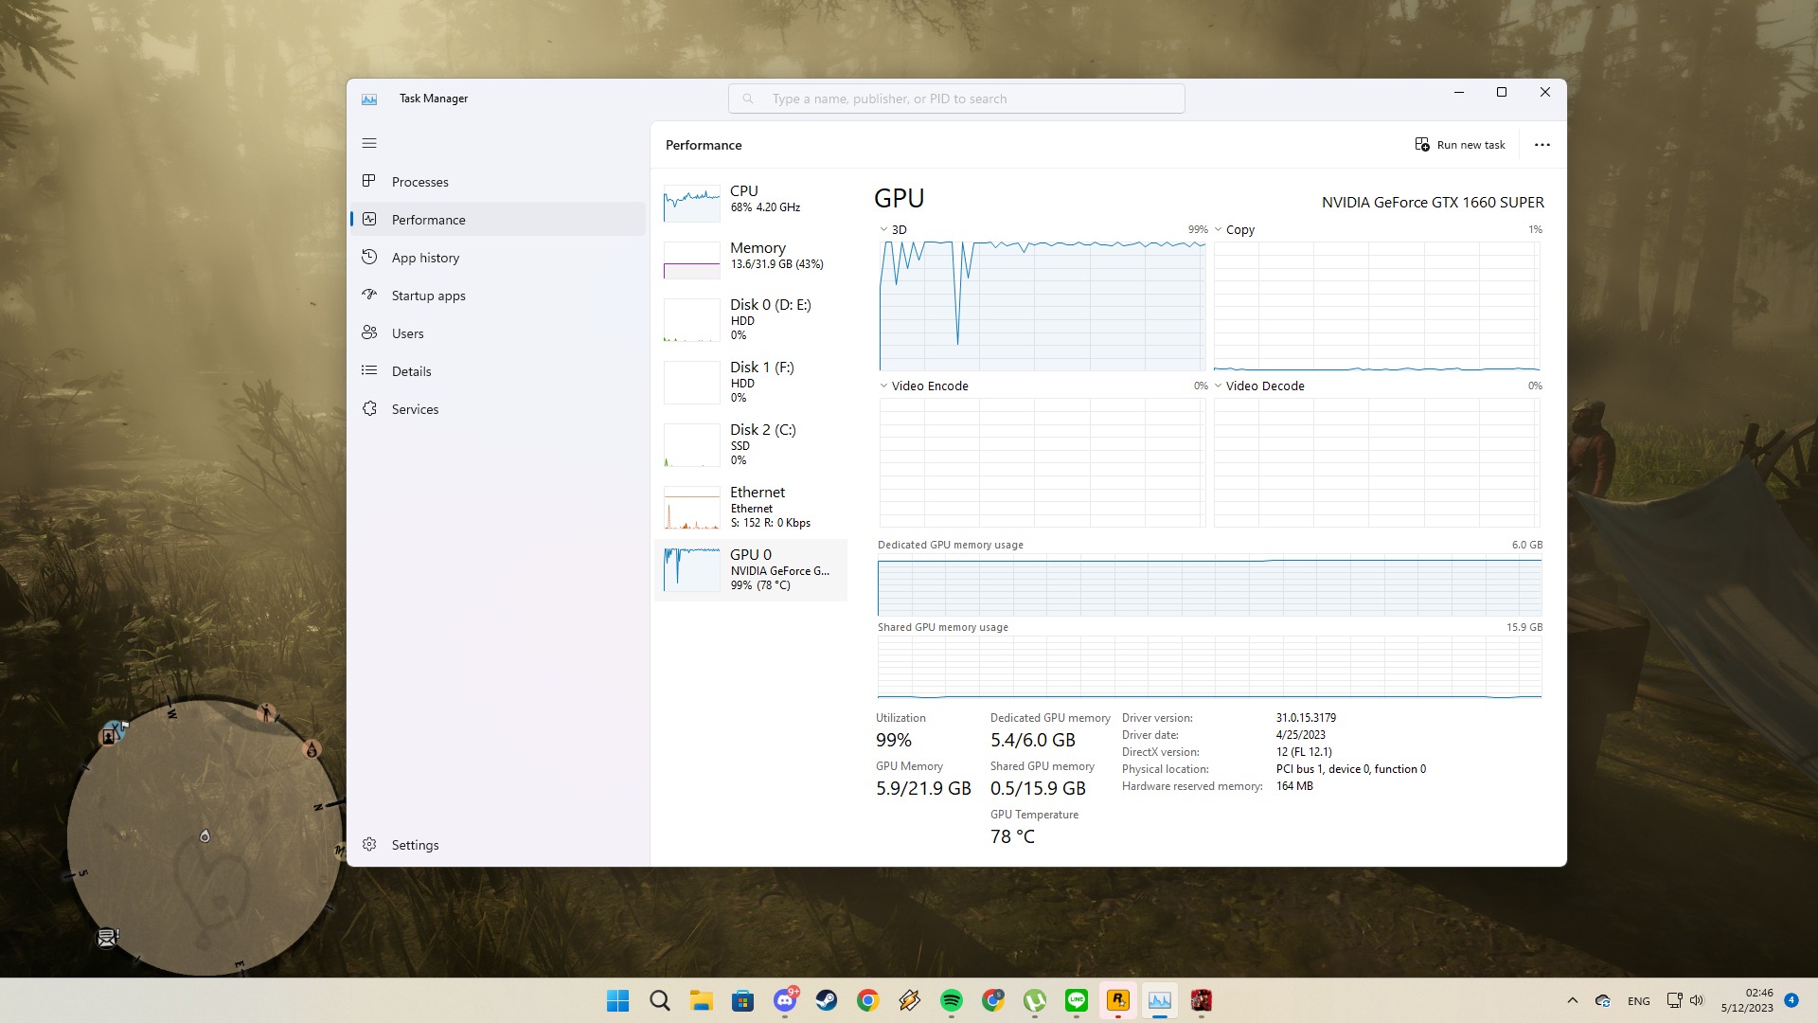Open the Processes page
Screen dimensions: 1818x1023
coord(498,182)
